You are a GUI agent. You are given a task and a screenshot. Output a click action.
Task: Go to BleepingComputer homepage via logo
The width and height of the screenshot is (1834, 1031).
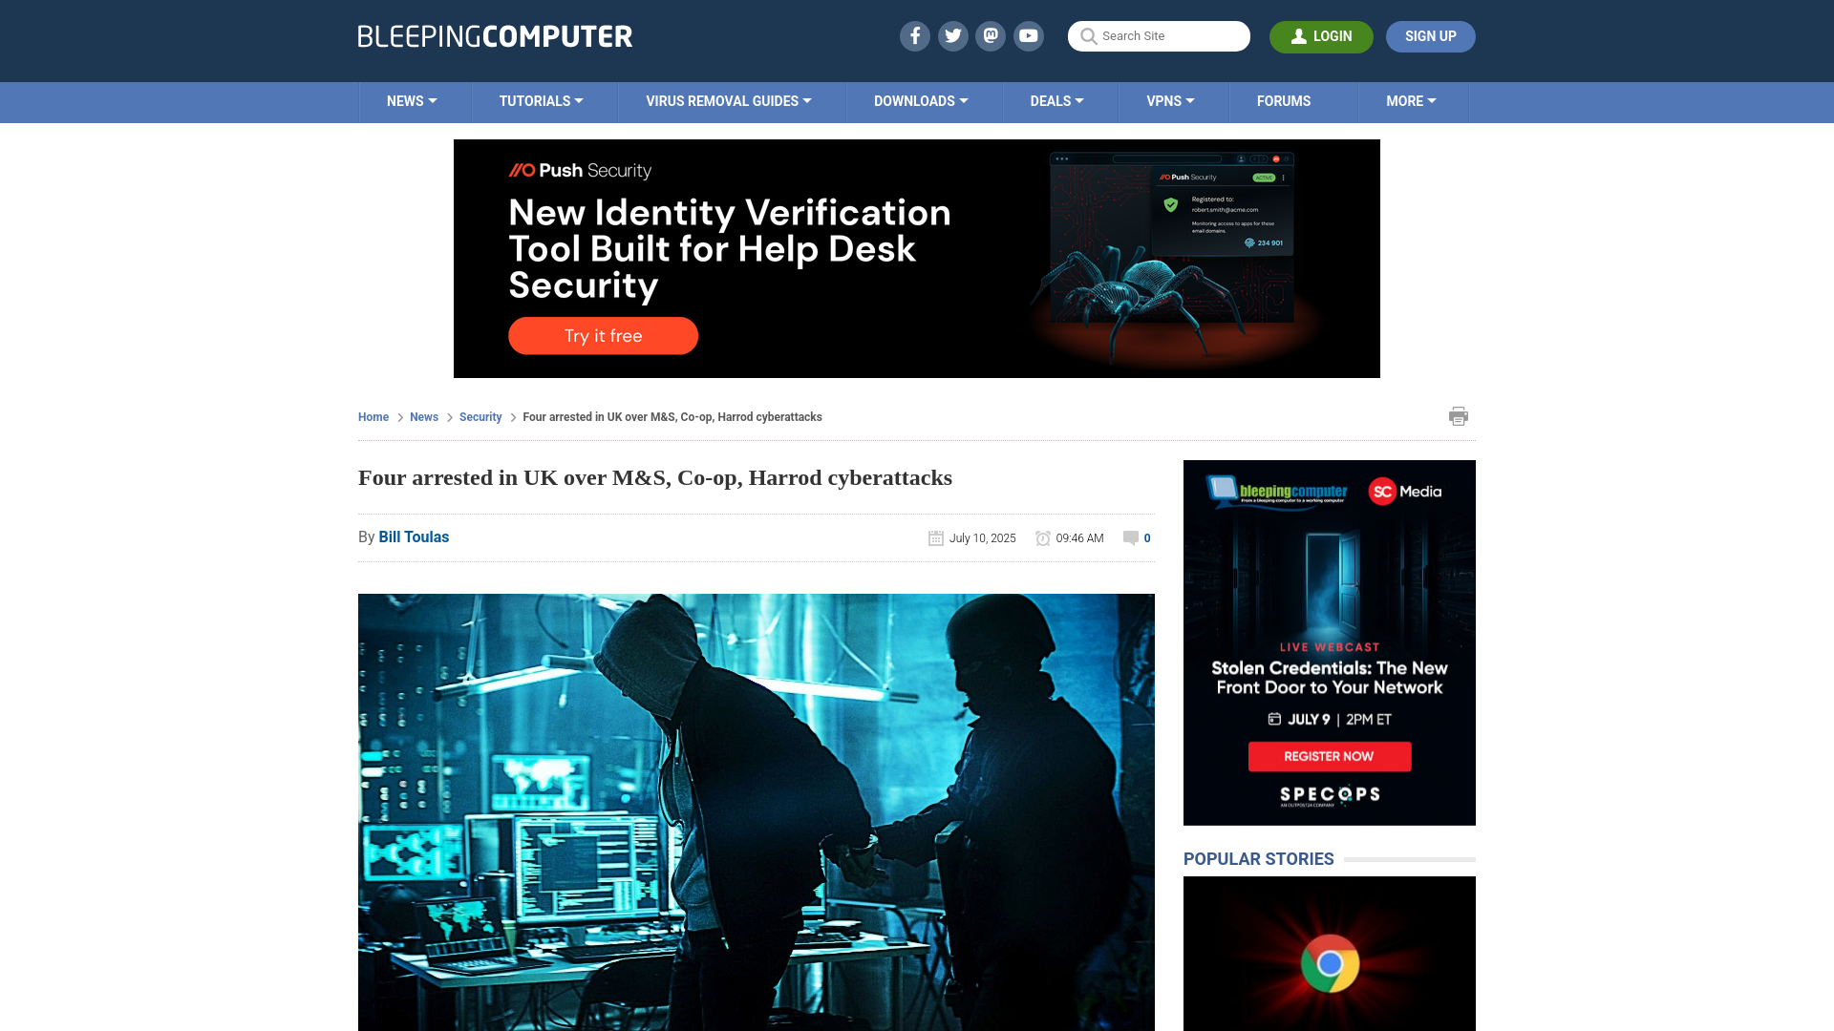pos(495,36)
